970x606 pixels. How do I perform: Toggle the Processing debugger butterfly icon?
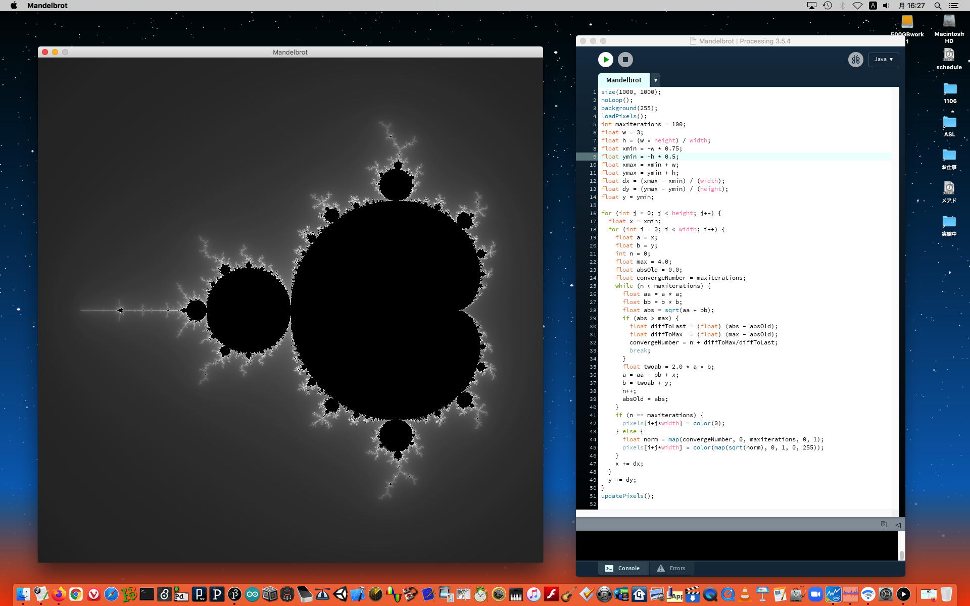click(x=855, y=60)
